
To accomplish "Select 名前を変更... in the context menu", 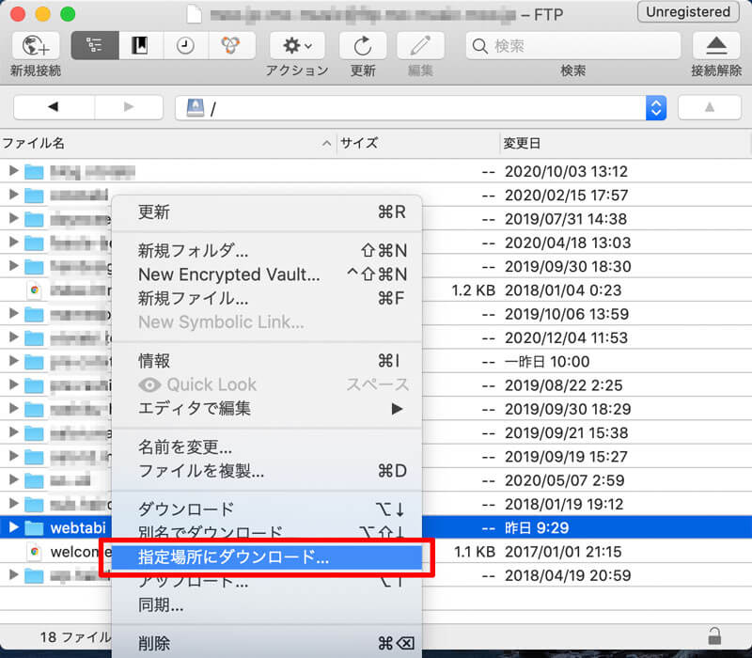I will pos(185,447).
